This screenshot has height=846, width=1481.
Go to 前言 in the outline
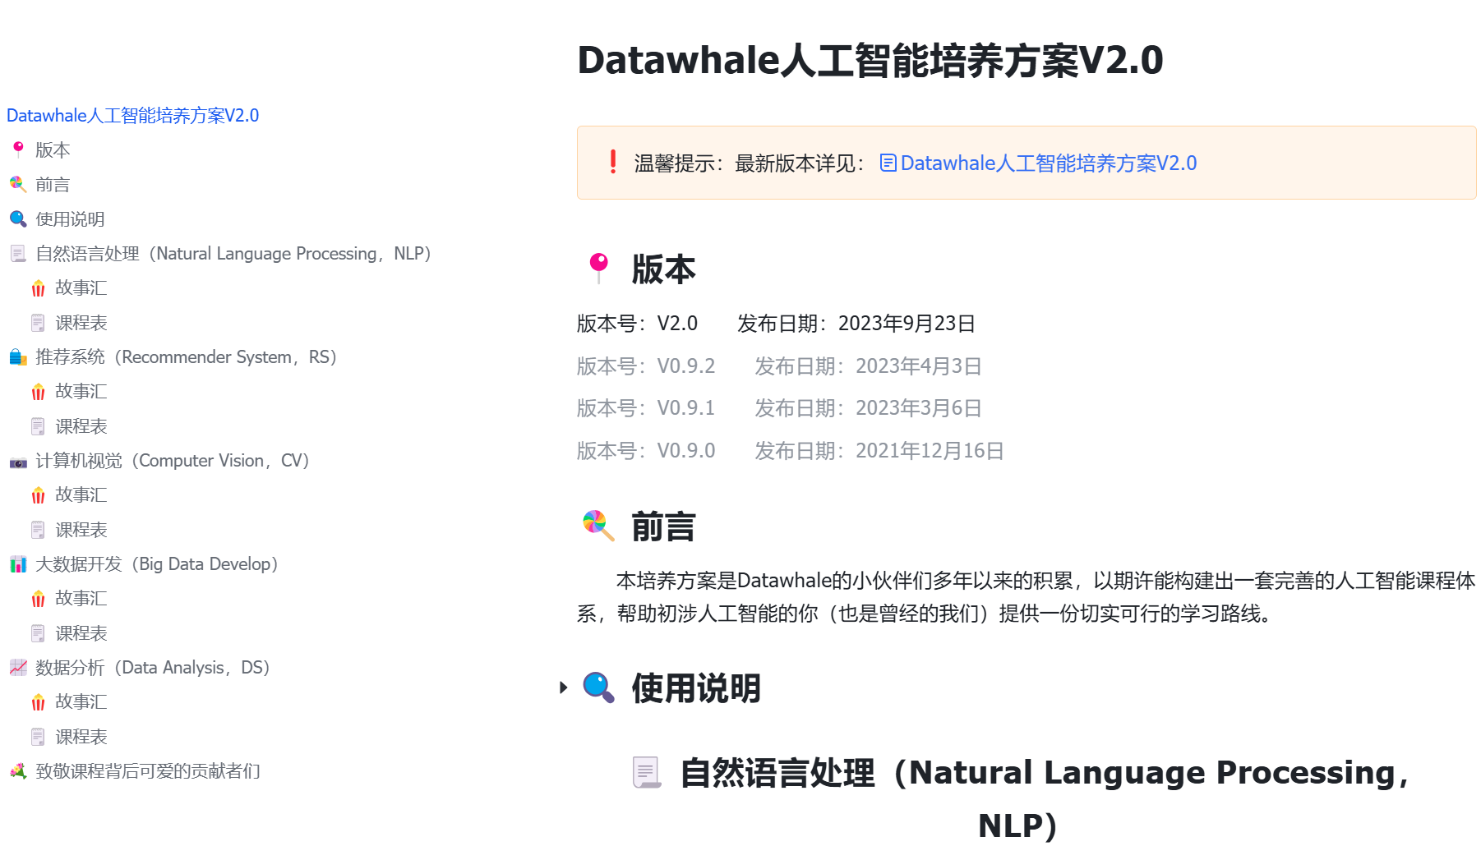coord(53,185)
